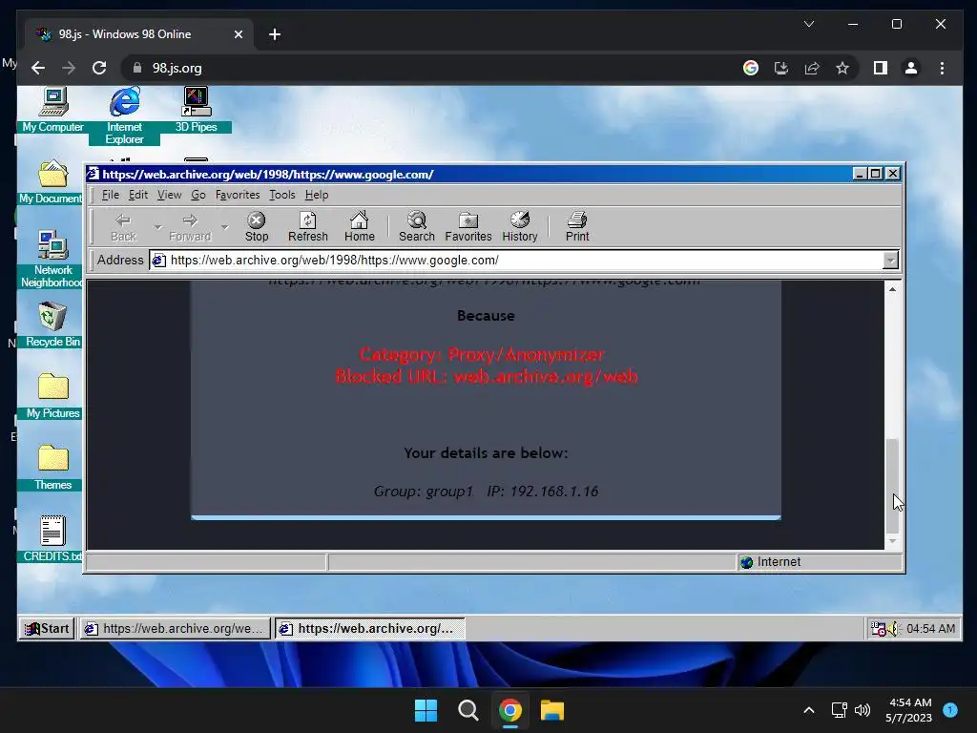Click the Windows 98 Start button
The height and width of the screenshot is (733, 977).
[47, 628]
